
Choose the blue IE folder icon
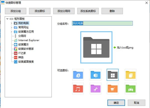click(x=78, y=75)
